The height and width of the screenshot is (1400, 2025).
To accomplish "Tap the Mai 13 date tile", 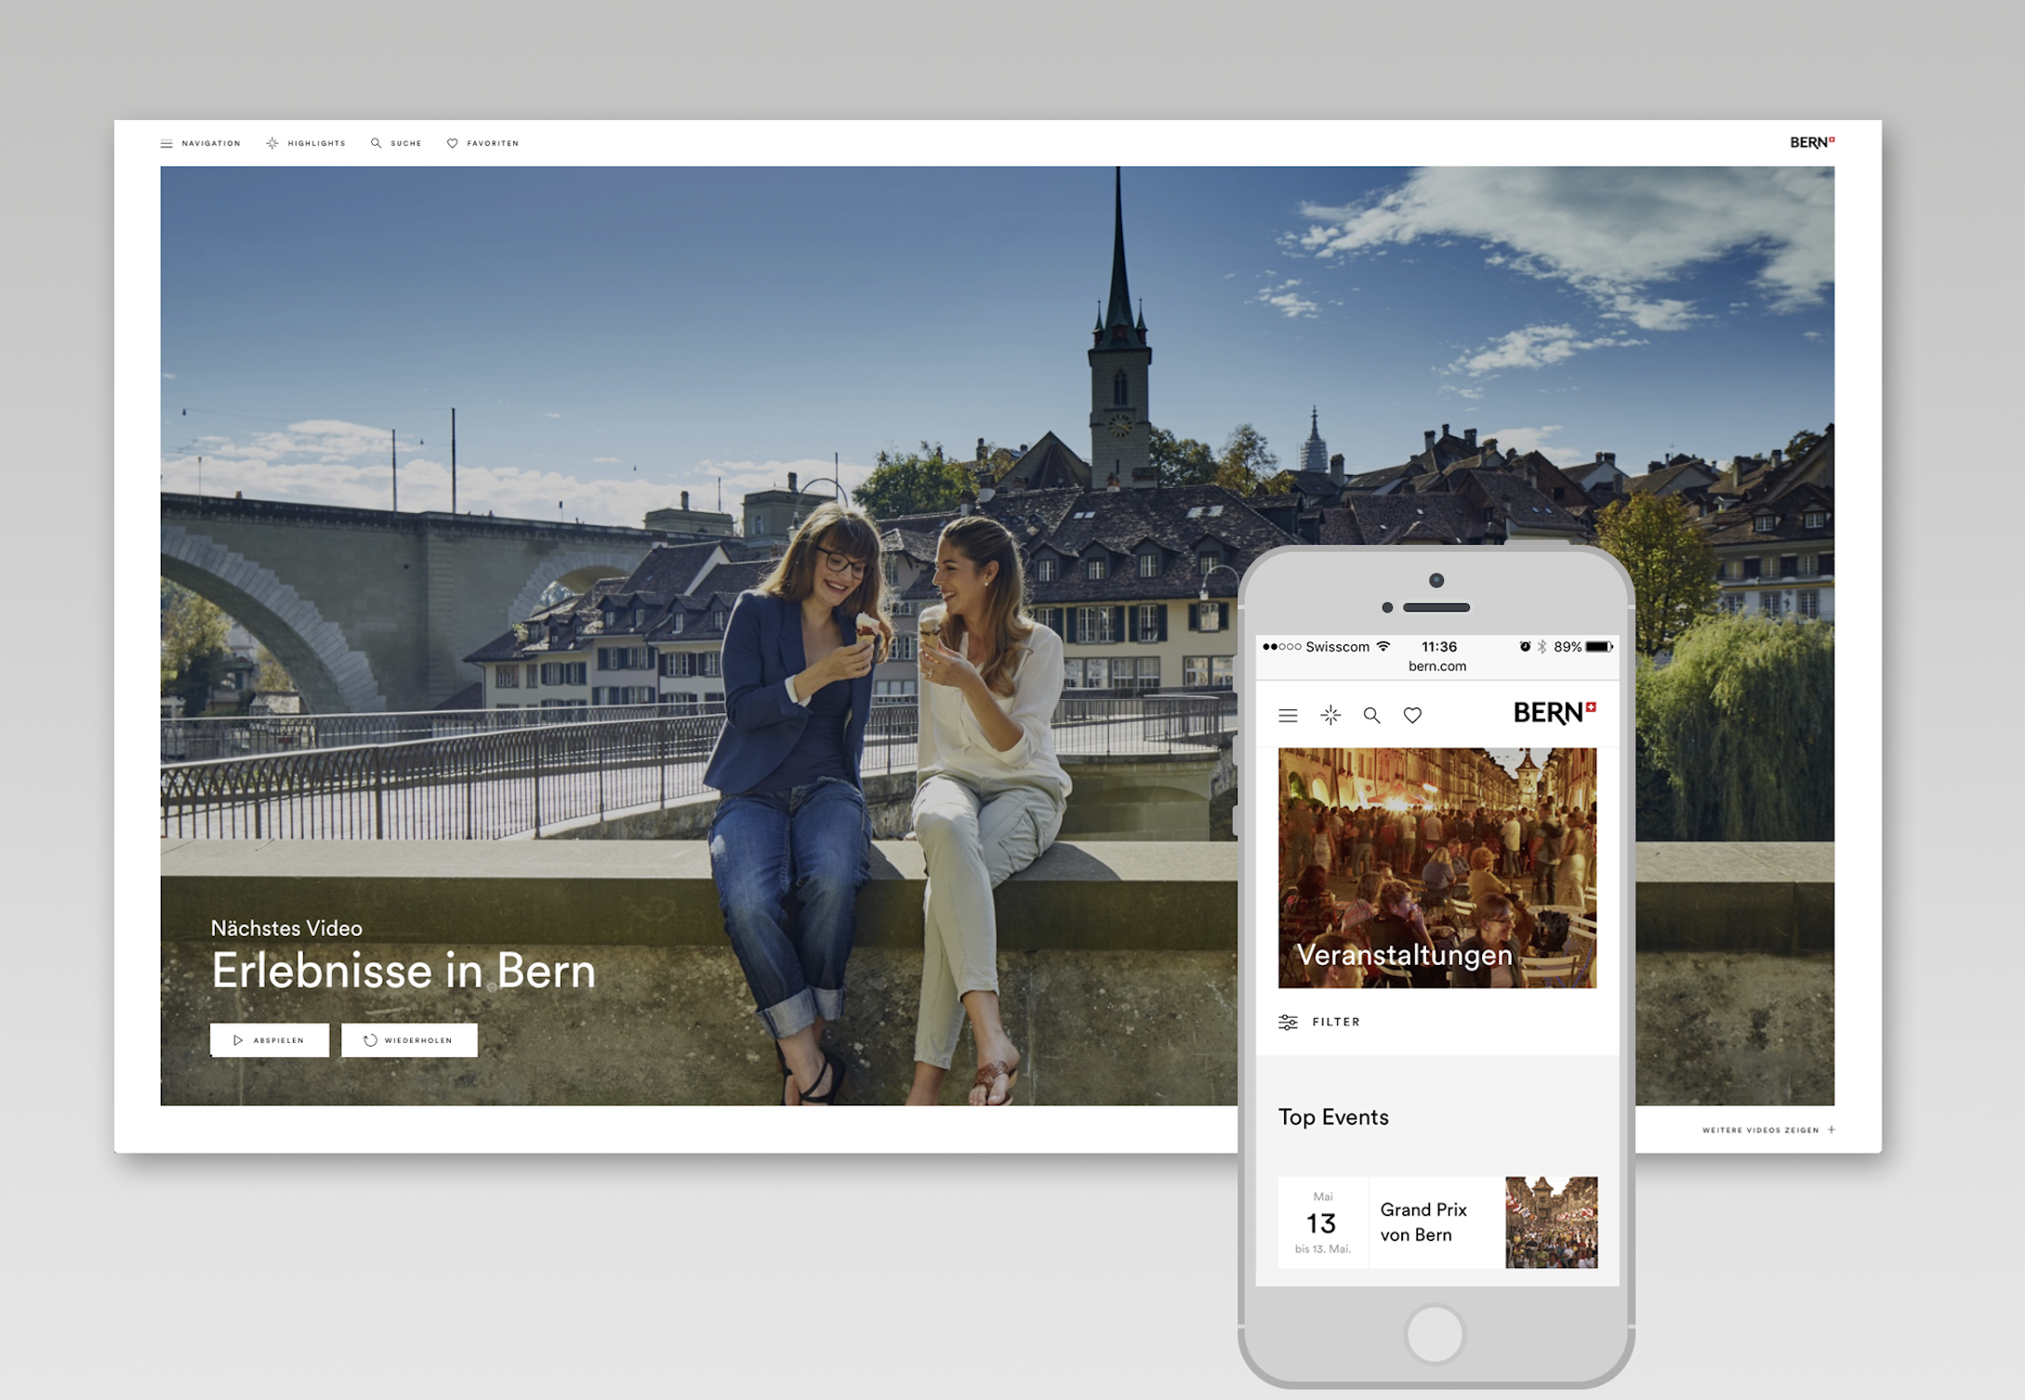I will click(x=1323, y=1222).
